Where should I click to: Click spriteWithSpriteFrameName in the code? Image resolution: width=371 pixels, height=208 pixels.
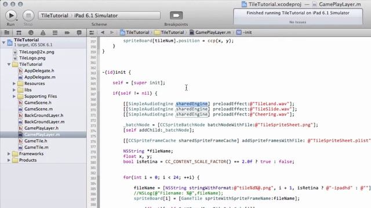point(238,199)
